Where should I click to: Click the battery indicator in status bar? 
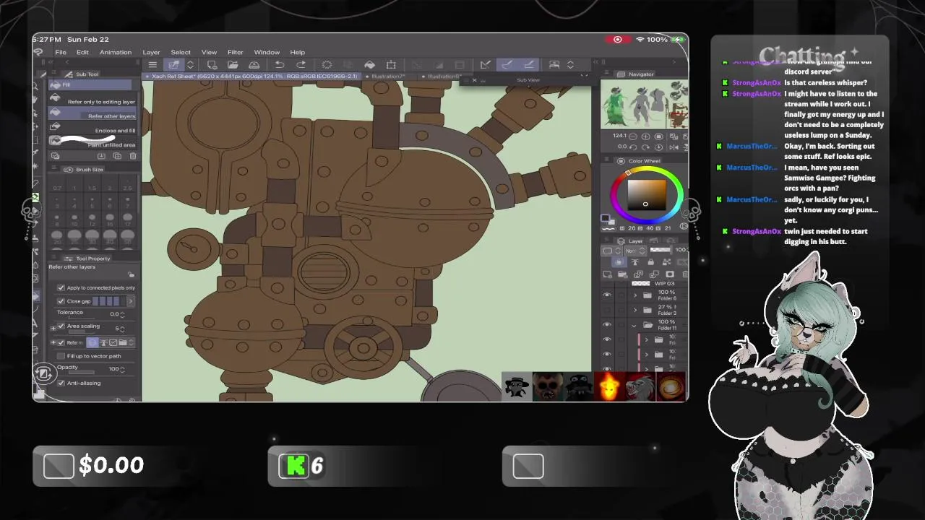(679, 39)
